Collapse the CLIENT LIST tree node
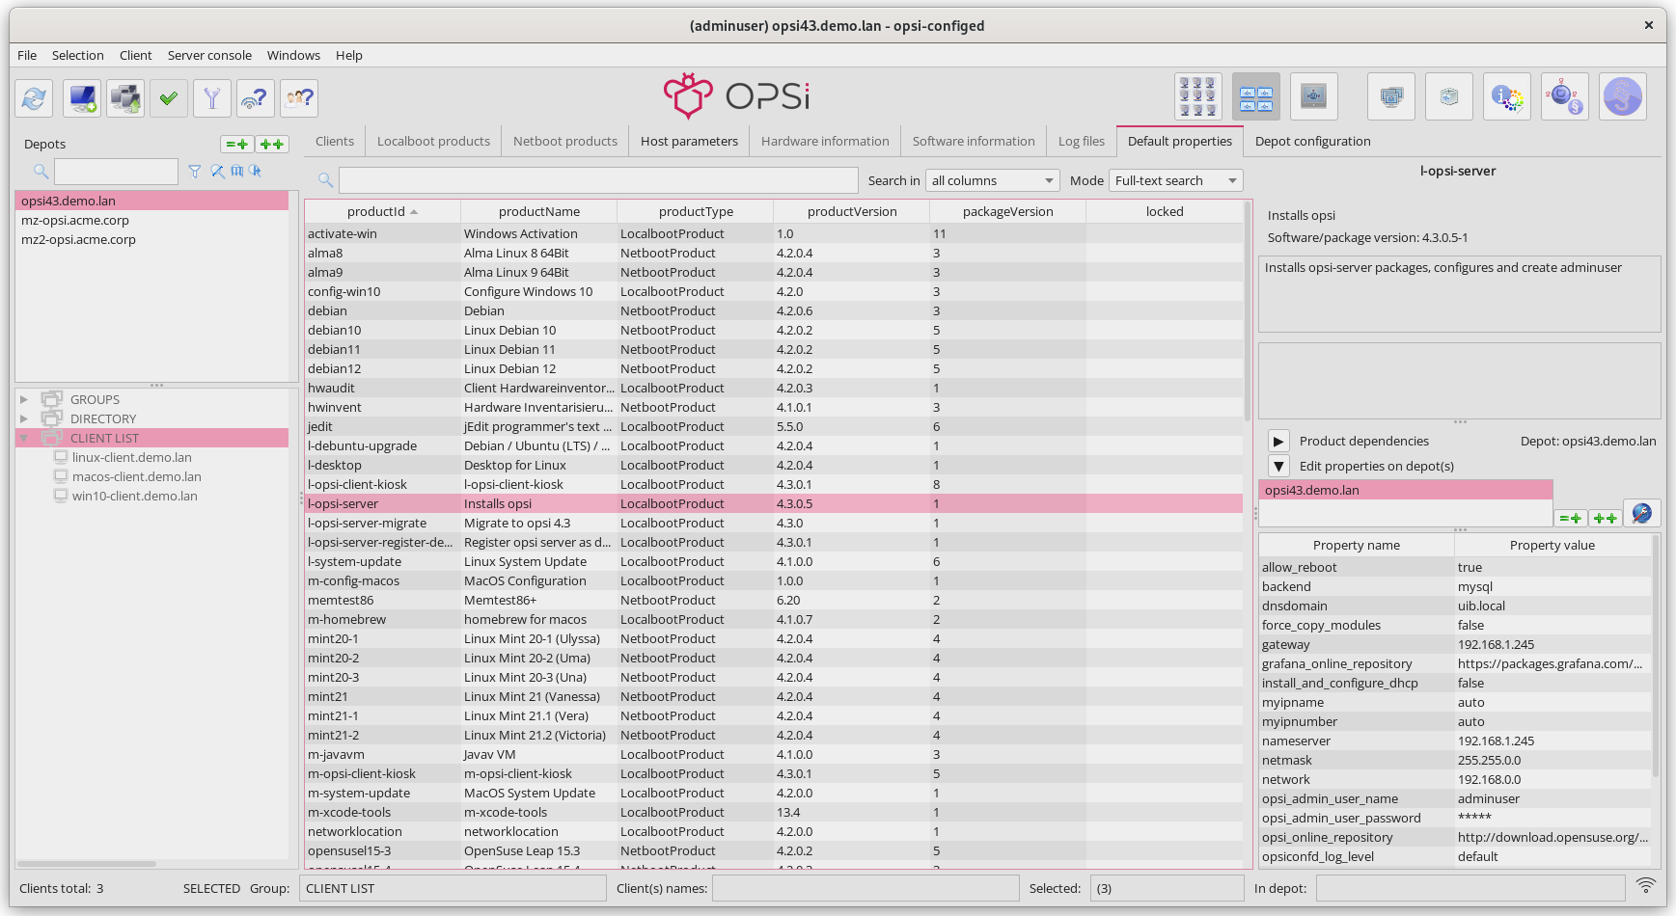The height and width of the screenshot is (916, 1676). (24, 438)
